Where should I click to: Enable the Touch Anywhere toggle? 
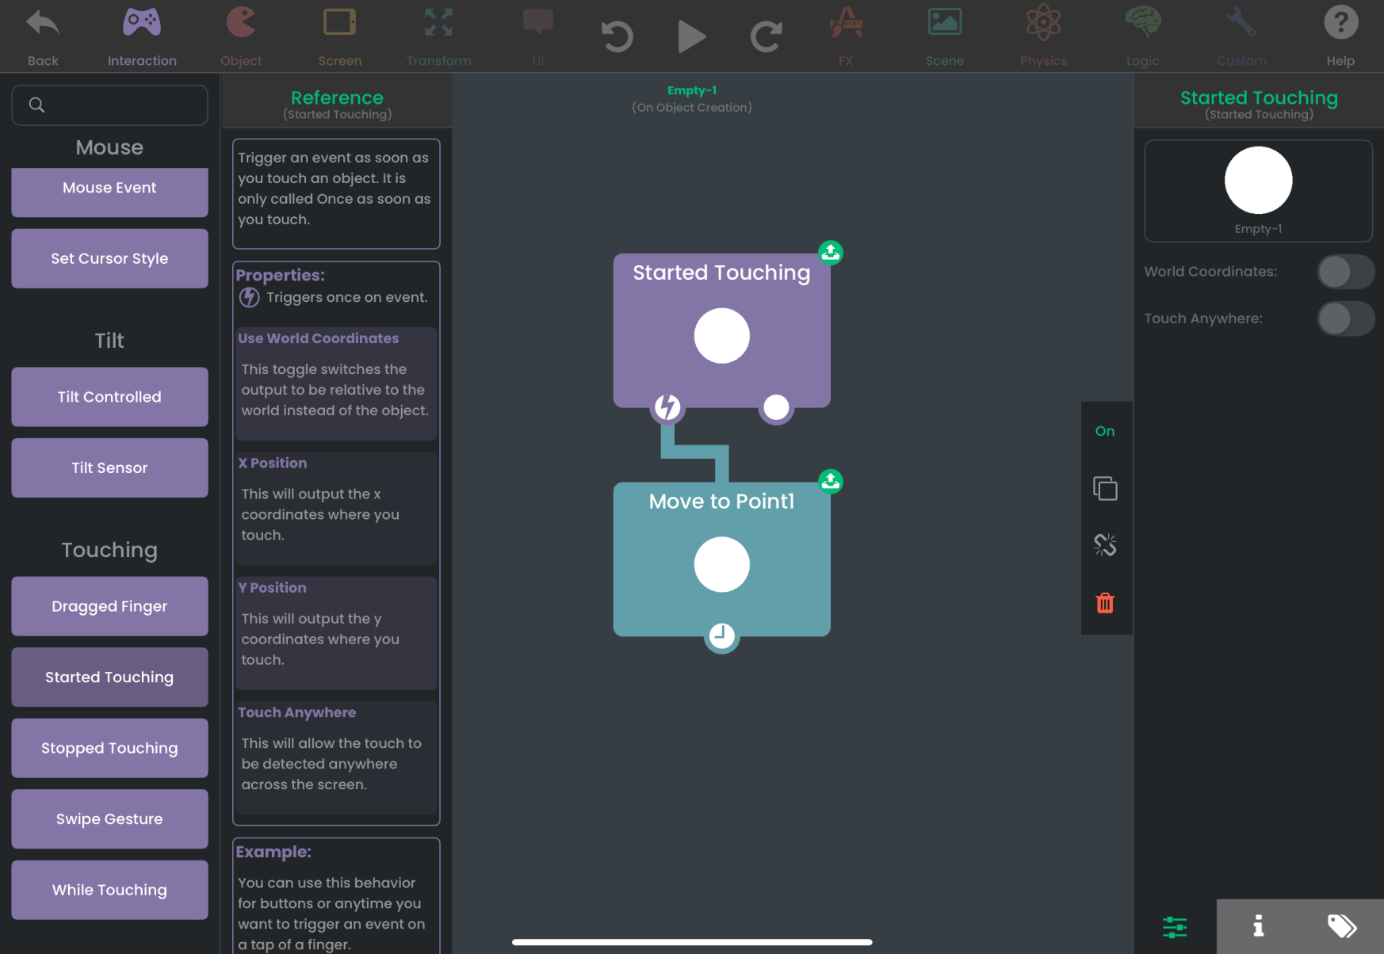click(x=1345, y=319)
